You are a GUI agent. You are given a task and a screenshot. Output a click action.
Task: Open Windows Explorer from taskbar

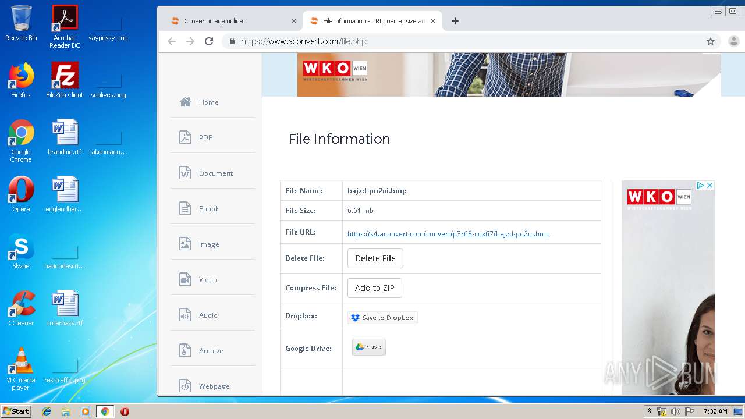66,411
